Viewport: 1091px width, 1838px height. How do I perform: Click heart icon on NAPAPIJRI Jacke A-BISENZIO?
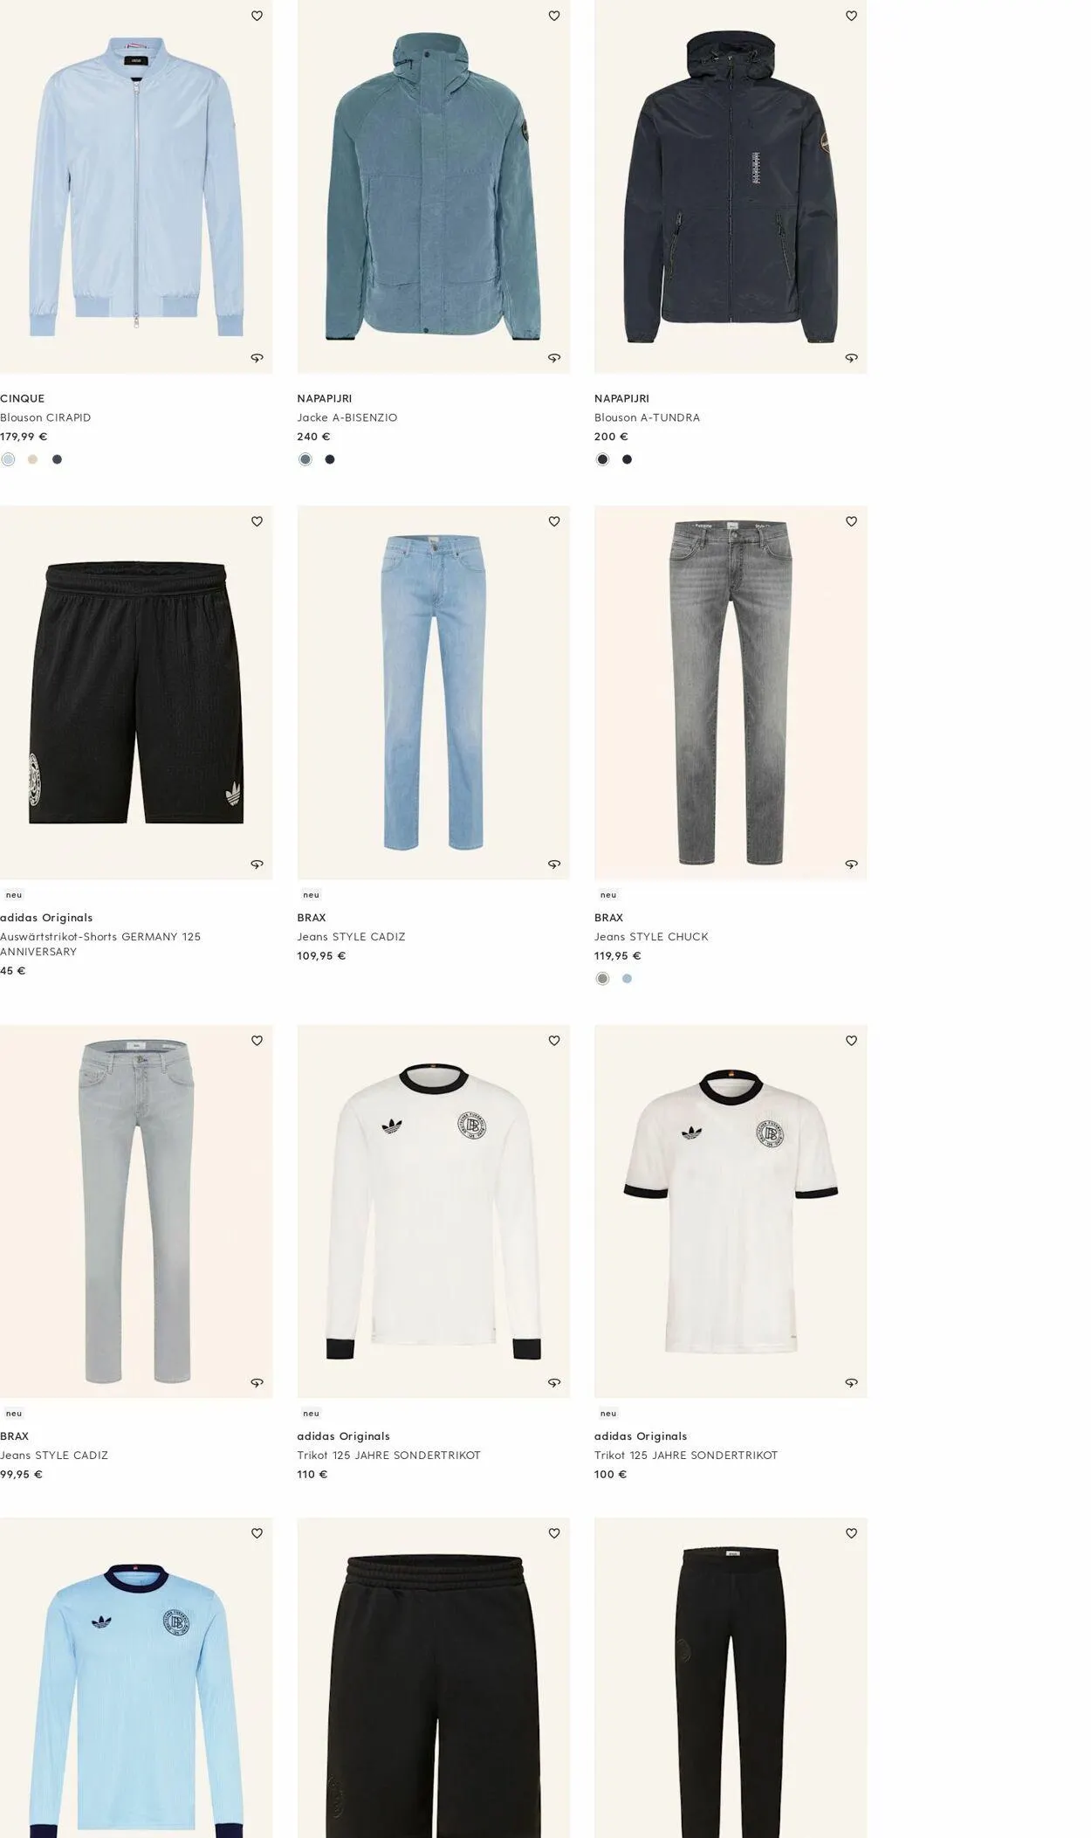click(554, 16)
